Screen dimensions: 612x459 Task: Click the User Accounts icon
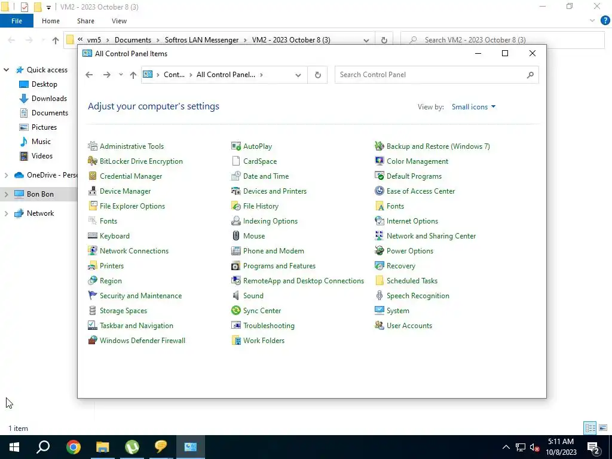click(x=380, y=326)
